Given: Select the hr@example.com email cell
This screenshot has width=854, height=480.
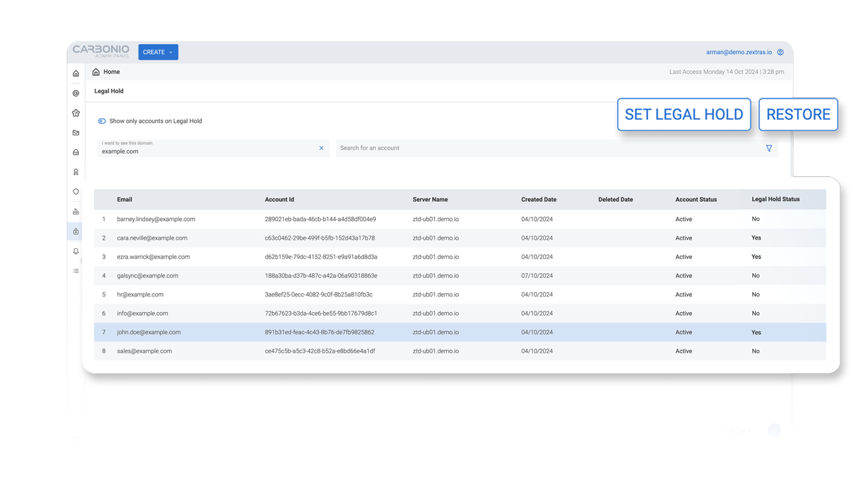Looking at the screenshot, I should [x=140, y=294].
